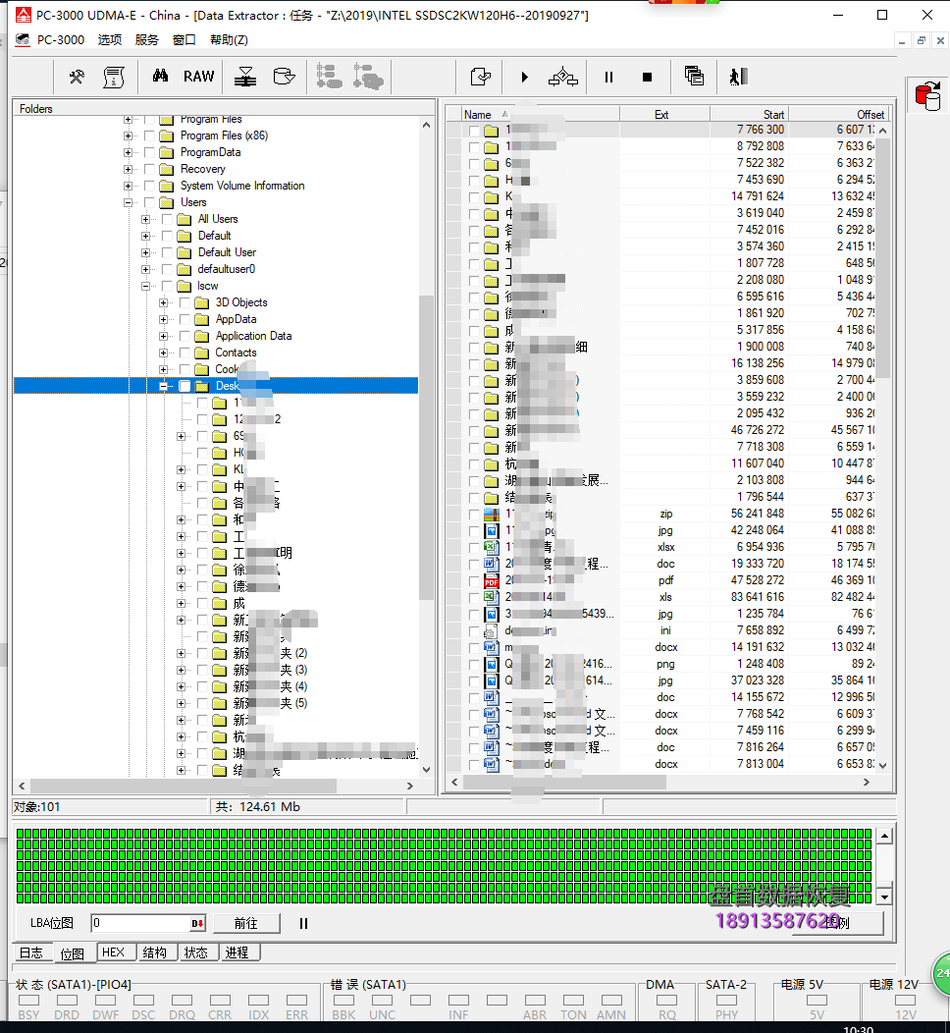Tick the checkbox of the pdf file row
The height and width of the screenshot is (1033, 950).
point(474,581)
